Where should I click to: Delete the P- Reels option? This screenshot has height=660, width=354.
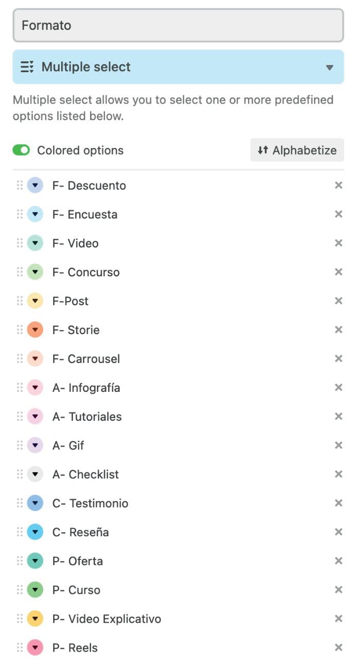(339, 648)
